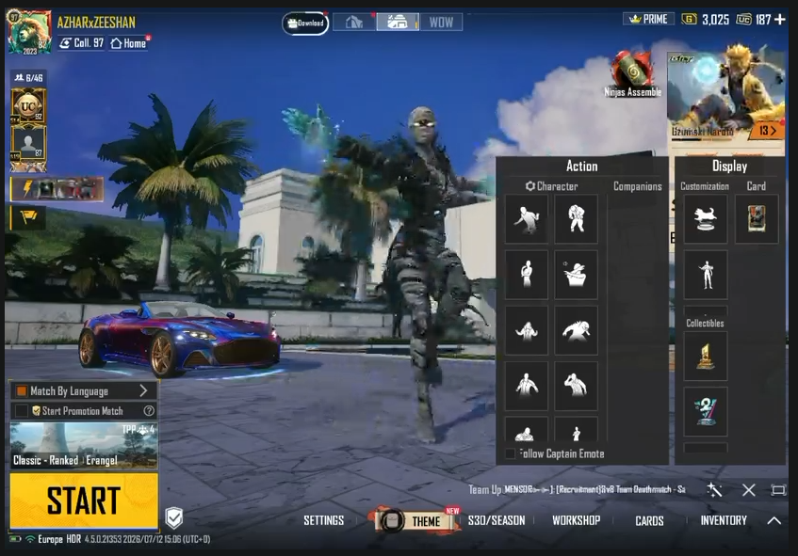Open the WORKSHOP menu
Screen dimensions: 798x556
point(576,520)
